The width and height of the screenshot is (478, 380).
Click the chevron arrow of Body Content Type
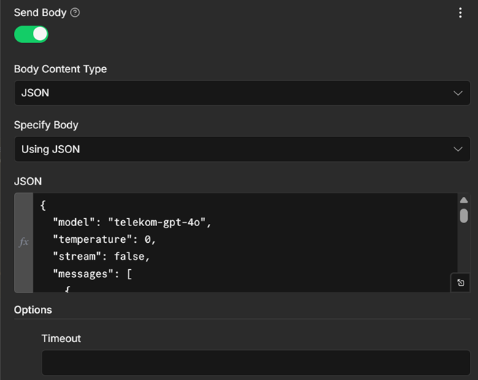458,93
